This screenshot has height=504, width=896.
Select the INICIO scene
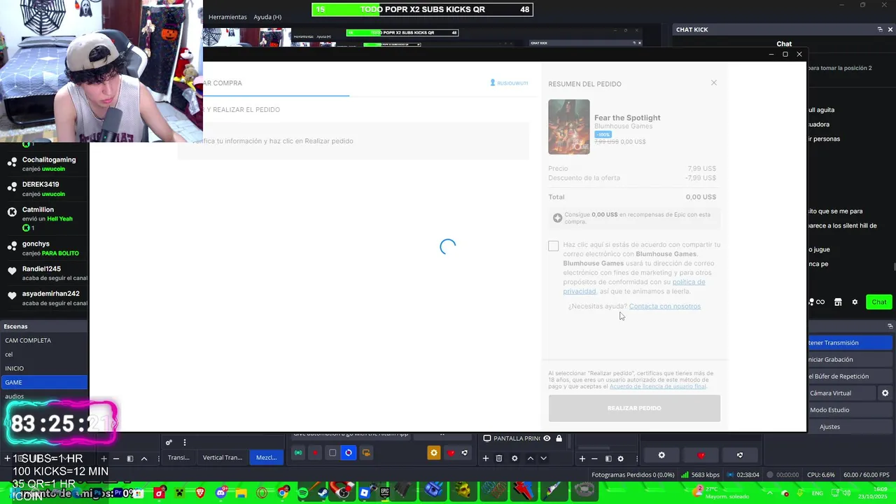pos(43,368)
